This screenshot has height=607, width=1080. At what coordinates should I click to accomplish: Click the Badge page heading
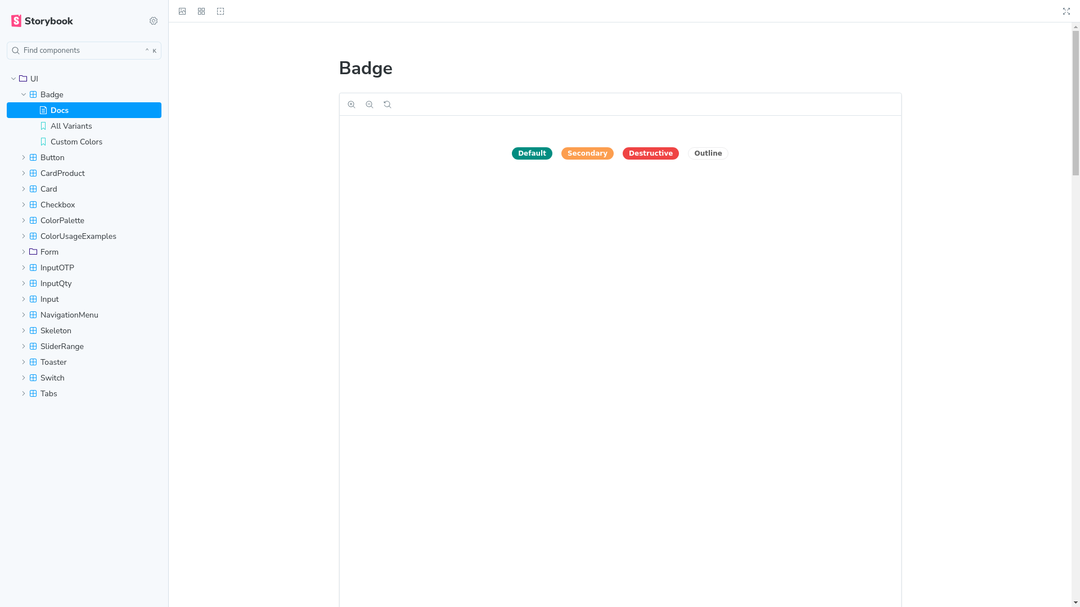pyautogui.click(x=366, y=69)
